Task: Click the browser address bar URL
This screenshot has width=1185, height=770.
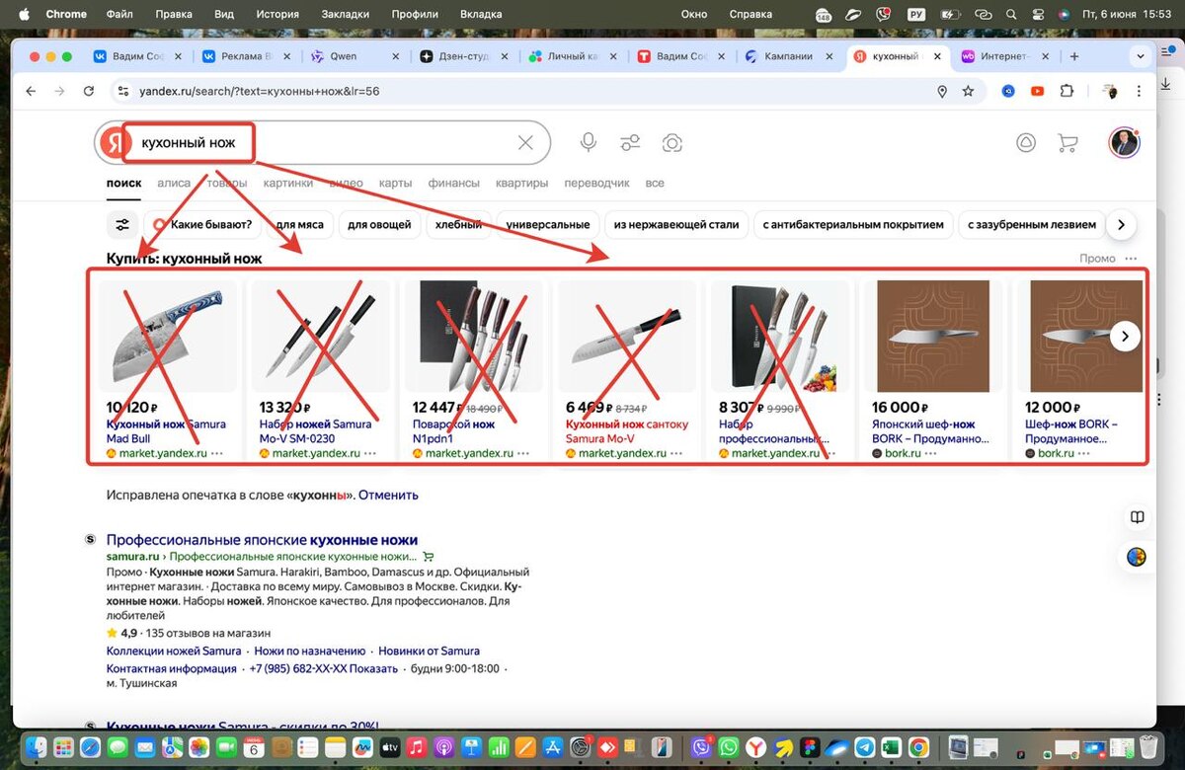Action: pyautogui.click(x=260, y=91)
